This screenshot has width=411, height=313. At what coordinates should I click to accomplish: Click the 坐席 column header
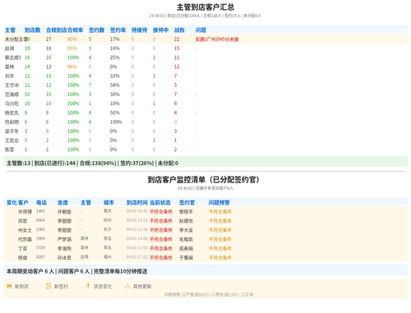pyautogui.click(x=62, y=203)
